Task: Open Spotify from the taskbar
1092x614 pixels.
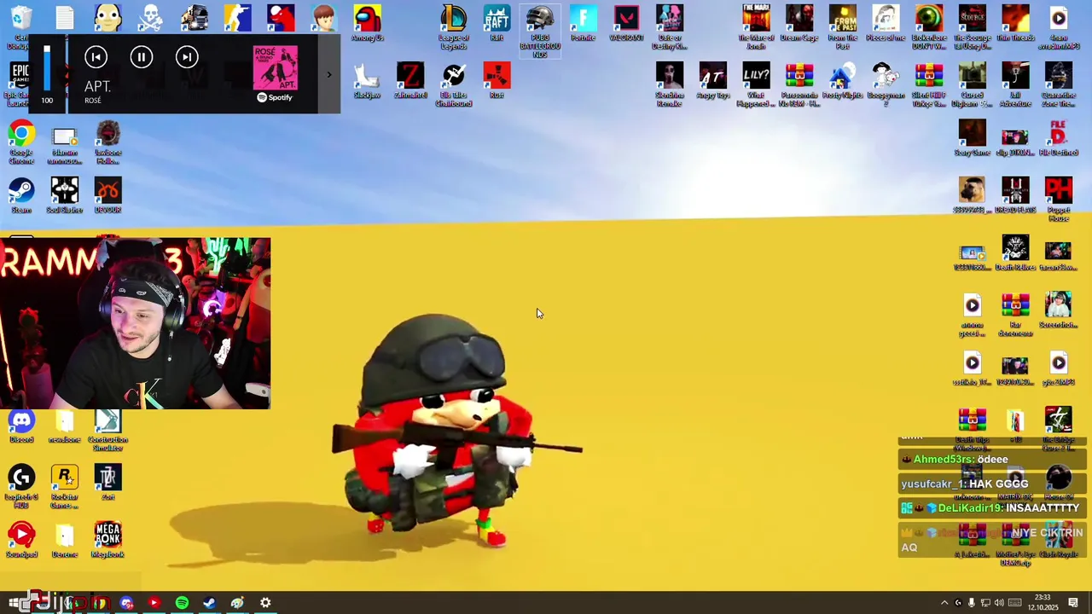Action: click(x=182, y=603)
